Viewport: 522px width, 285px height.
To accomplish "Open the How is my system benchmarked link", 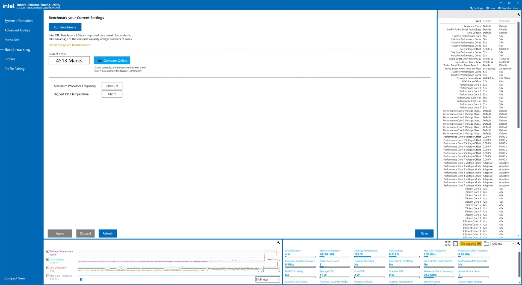I will 69,45.
